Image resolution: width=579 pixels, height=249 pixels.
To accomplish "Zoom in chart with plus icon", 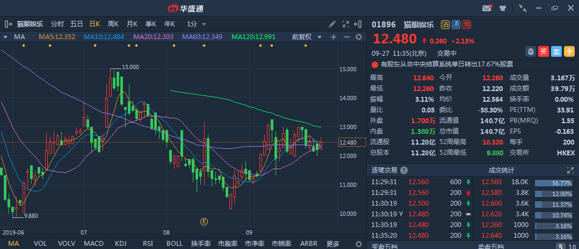I will click(x=334, y=37).
